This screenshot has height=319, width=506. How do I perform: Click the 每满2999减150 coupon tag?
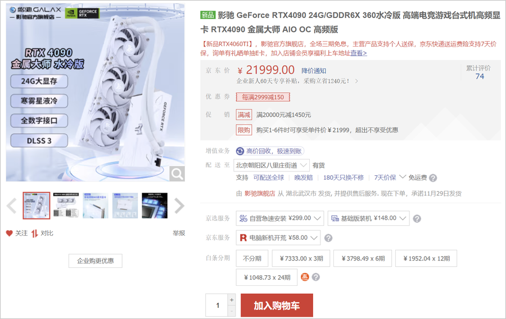(x=263, y=97)
